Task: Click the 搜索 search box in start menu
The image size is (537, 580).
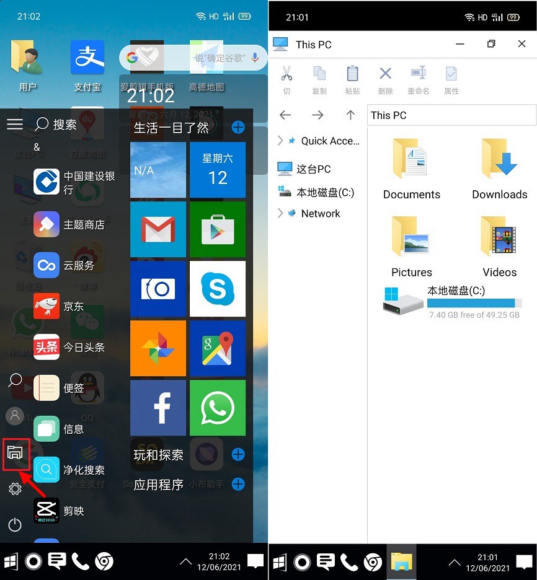Action: pyautogui.click(x=56, y=125)
